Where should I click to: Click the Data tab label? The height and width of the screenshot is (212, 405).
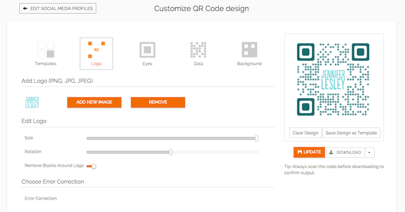[198, 63]
